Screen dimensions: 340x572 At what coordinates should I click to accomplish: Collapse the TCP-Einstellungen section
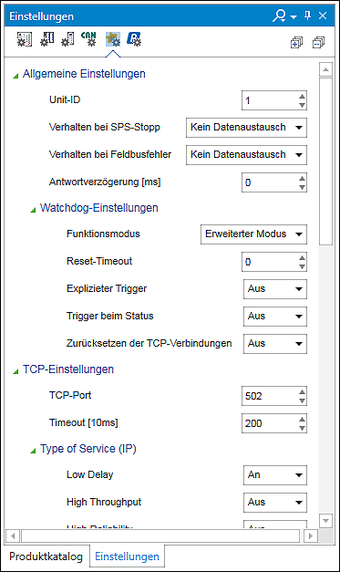(x=15, y=371)
